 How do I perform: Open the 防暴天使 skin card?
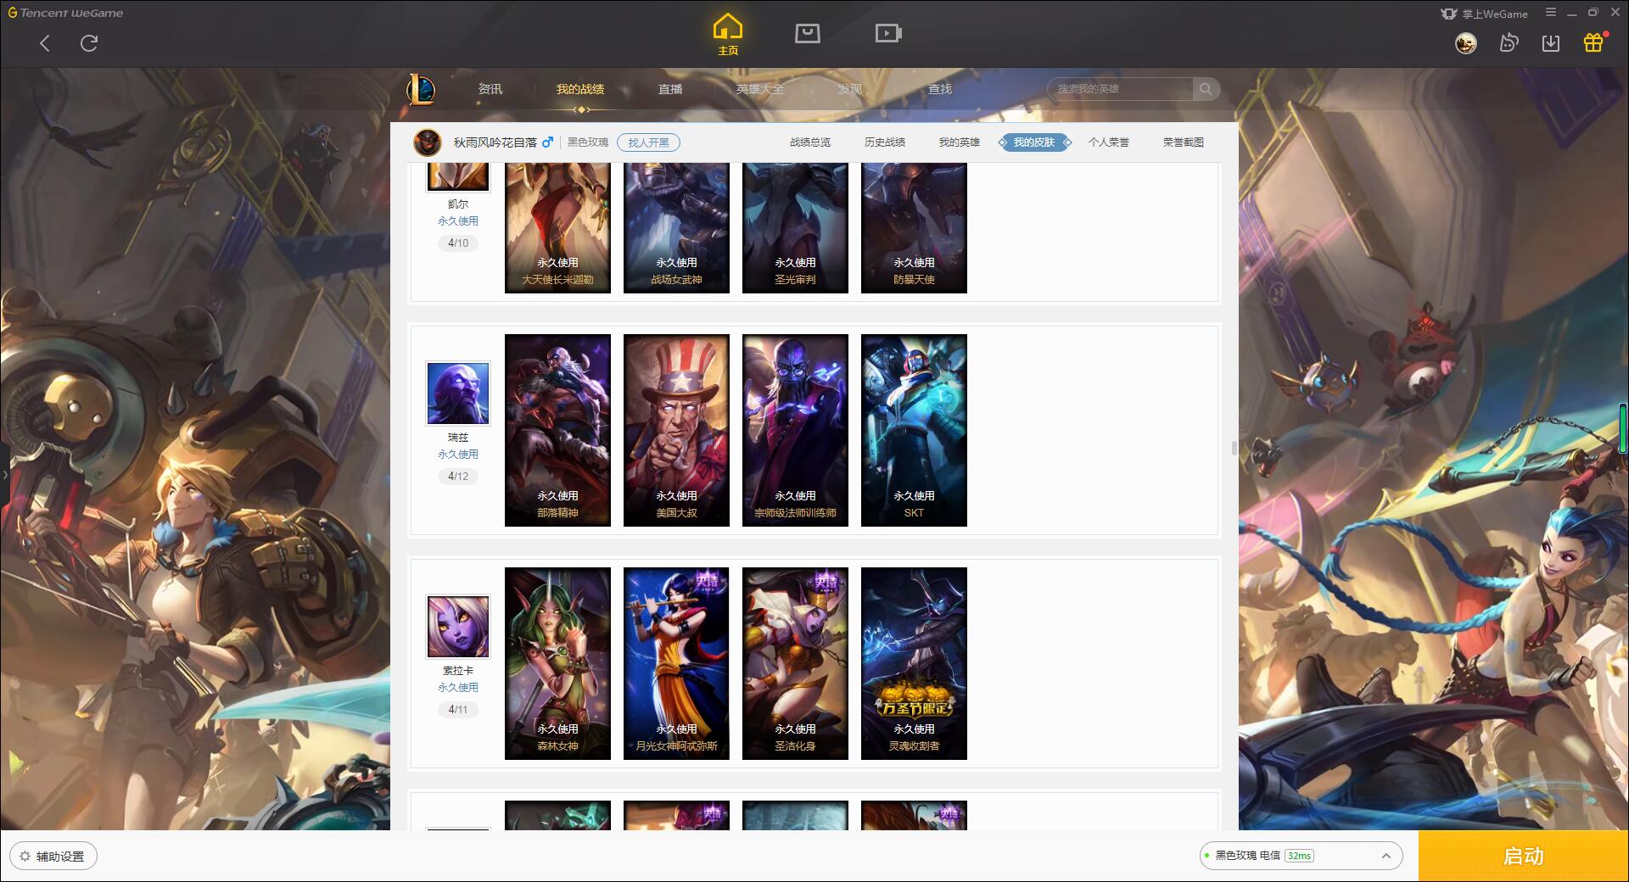pos(914,228)
